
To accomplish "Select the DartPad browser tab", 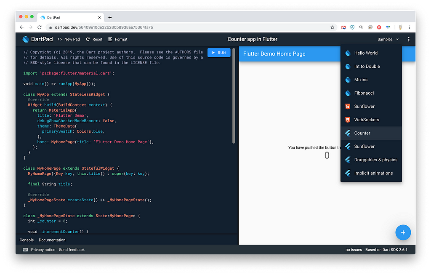I will coord(70,18).
